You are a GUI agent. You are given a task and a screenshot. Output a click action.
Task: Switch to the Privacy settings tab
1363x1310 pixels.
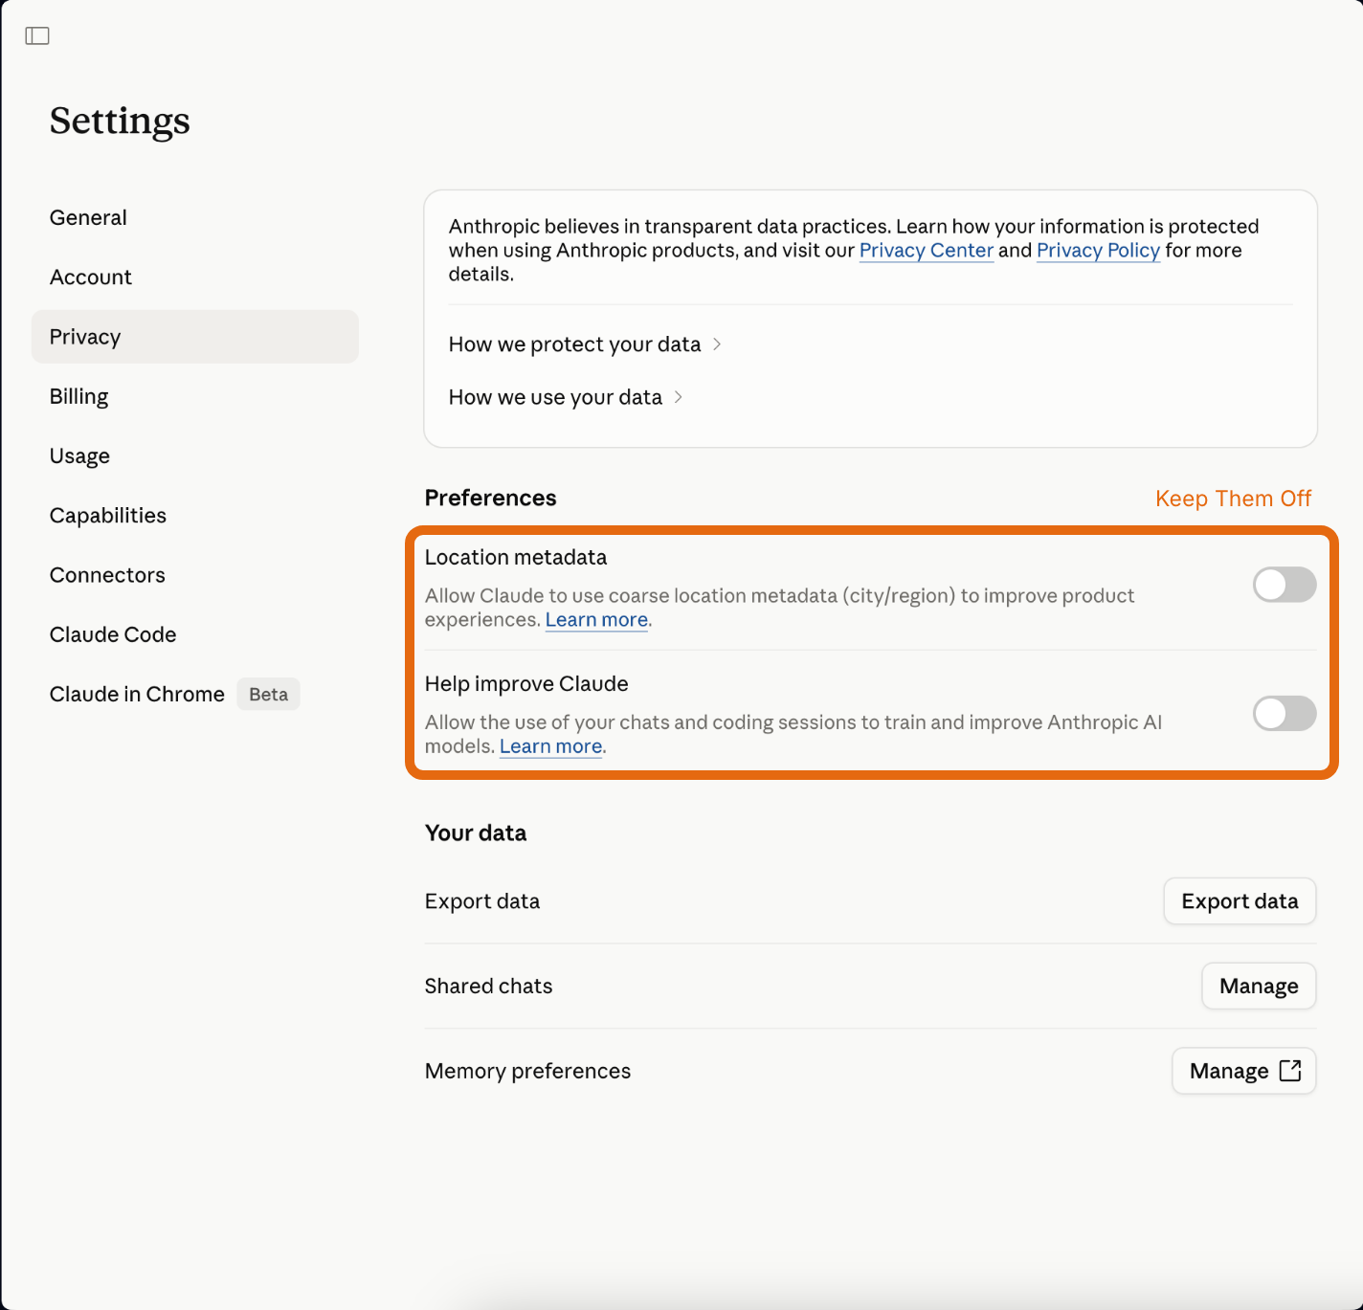pos(85,336)
